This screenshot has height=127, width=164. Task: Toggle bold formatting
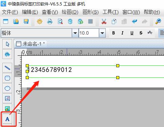114,33
